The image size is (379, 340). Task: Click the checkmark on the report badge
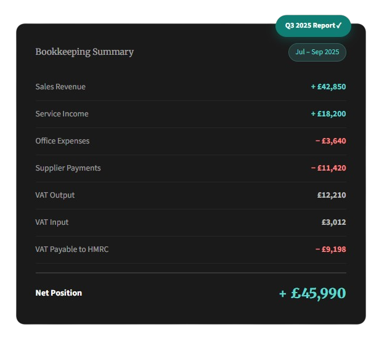coord(339,26)
